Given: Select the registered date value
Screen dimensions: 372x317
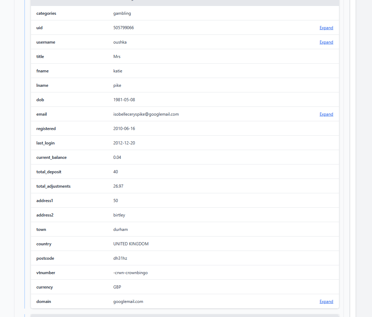Looking at the screenshot, I should click(124, 129).
